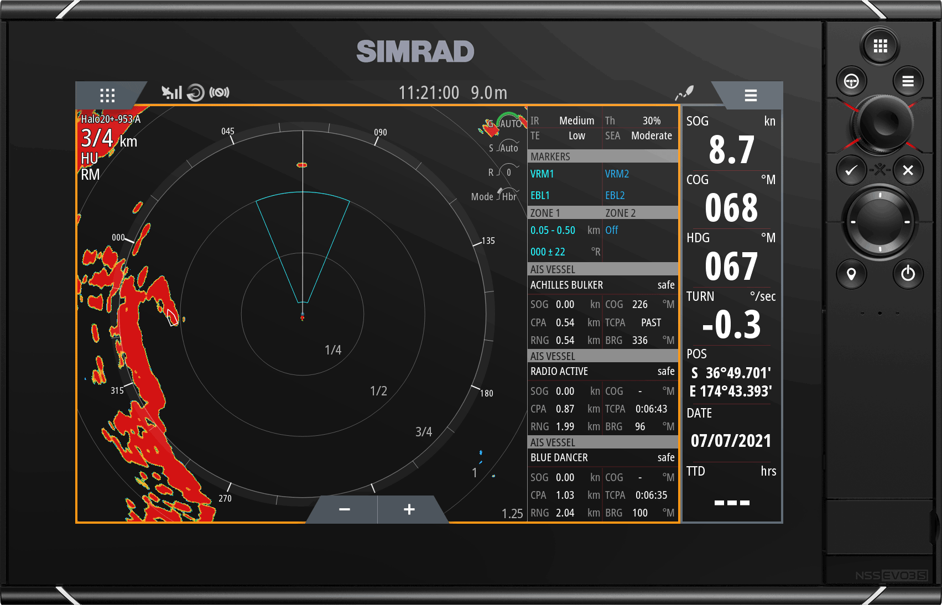Select the ZONE 1 header

[x=545, y=213]
